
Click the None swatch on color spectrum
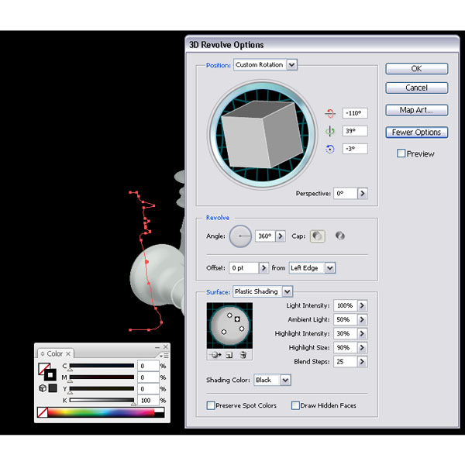pos(43,412)
